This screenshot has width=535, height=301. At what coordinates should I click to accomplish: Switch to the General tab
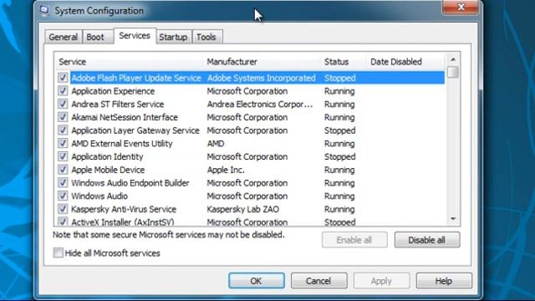[64, 37]
